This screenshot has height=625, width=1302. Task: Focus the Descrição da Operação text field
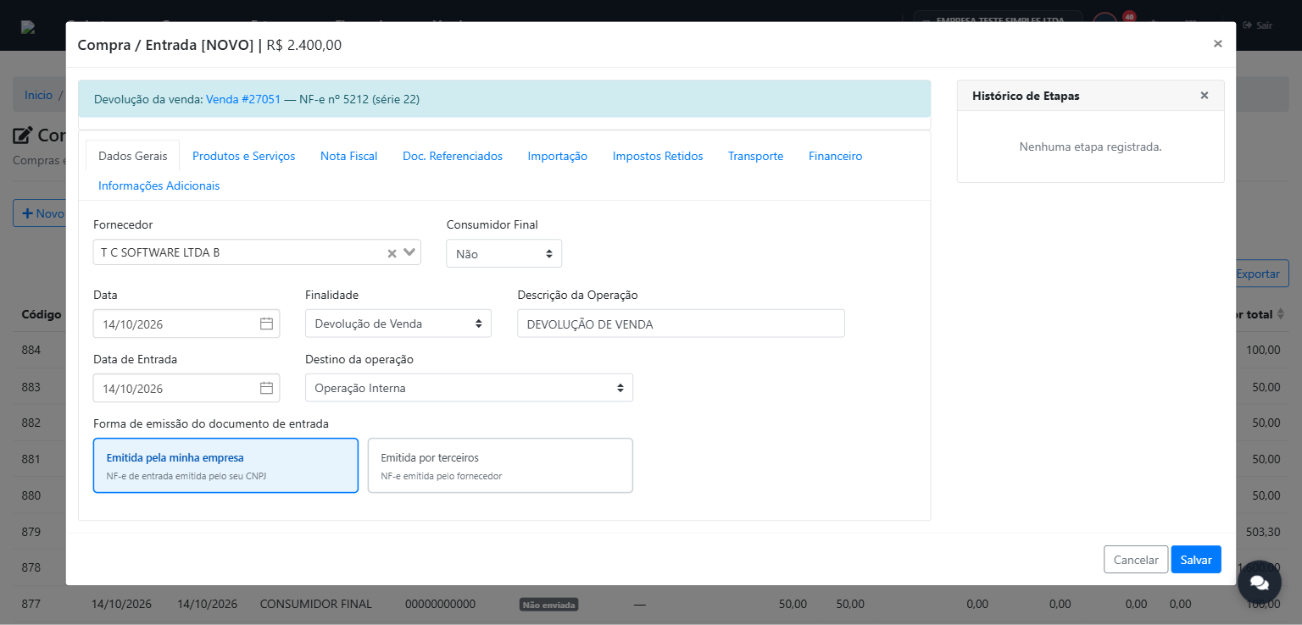(681, 324)
